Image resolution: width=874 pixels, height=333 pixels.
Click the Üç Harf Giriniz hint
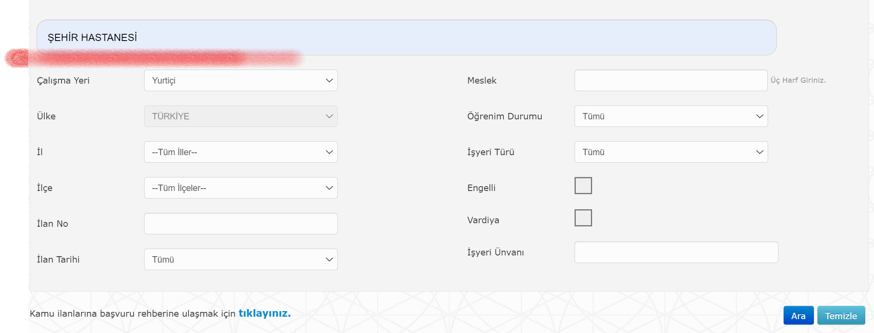pyautogui.click(x=798, y=80)
